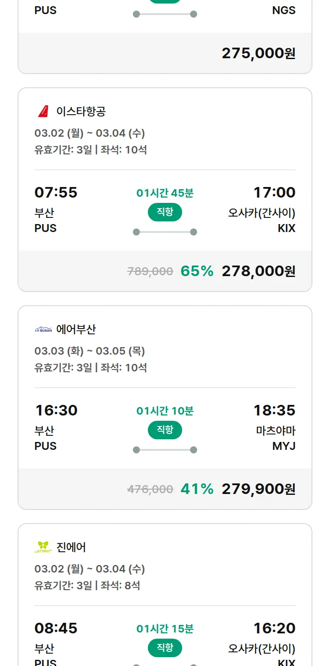Click the Air Busan airline logo

click(x=43, y=329)
